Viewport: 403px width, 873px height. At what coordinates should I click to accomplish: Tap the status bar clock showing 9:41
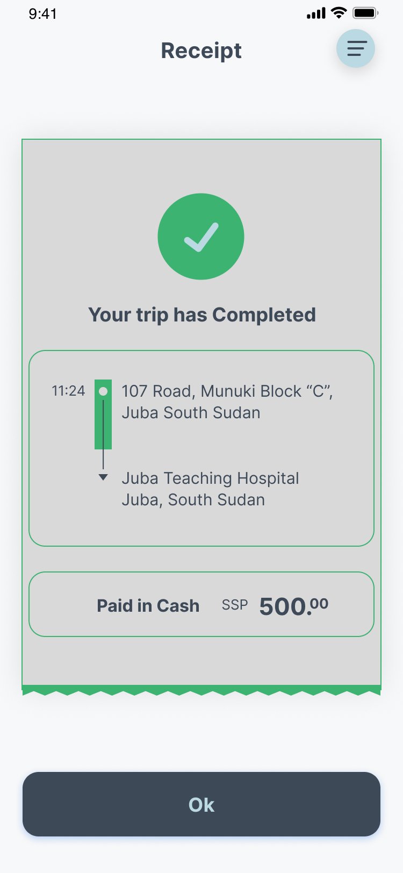point(43,13)
